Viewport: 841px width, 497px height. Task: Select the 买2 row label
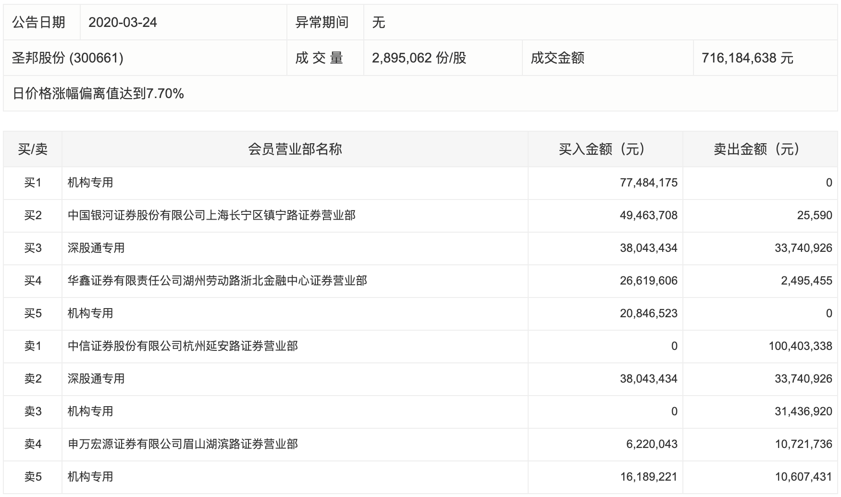(x=33, y=215)
